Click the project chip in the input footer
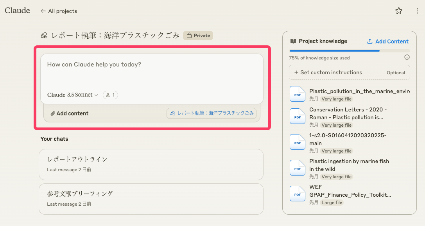425x226 pixels. coord(212,113)
